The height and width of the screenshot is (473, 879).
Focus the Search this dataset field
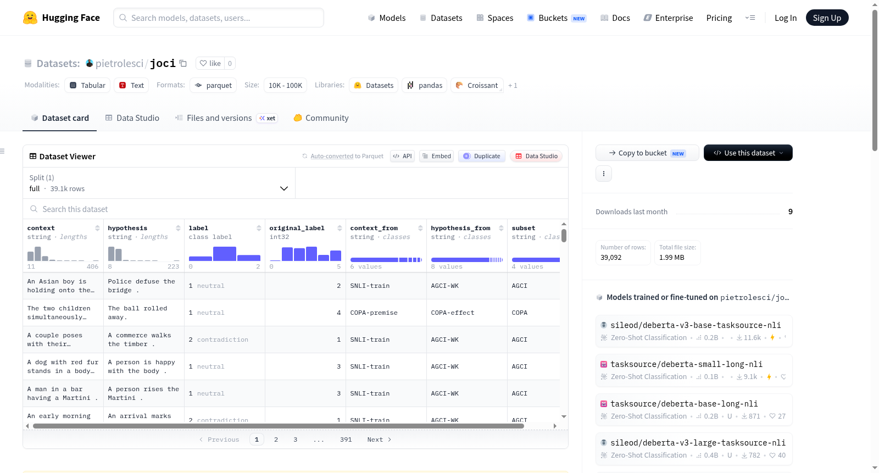(x=296, y=209)
